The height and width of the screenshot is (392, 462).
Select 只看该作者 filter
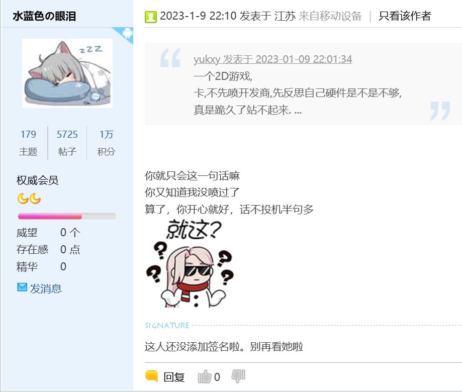[405, 16]
